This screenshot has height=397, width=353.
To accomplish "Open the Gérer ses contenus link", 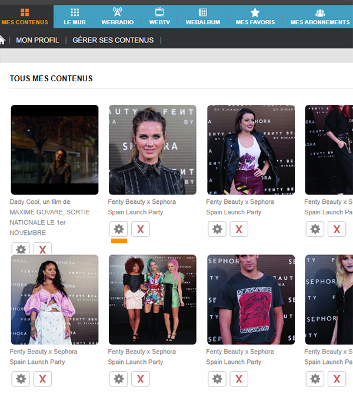I will coord(113,40).
